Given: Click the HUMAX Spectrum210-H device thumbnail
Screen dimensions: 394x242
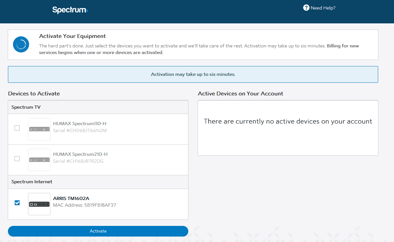Looking at the screenshot, I should point(39,160).
